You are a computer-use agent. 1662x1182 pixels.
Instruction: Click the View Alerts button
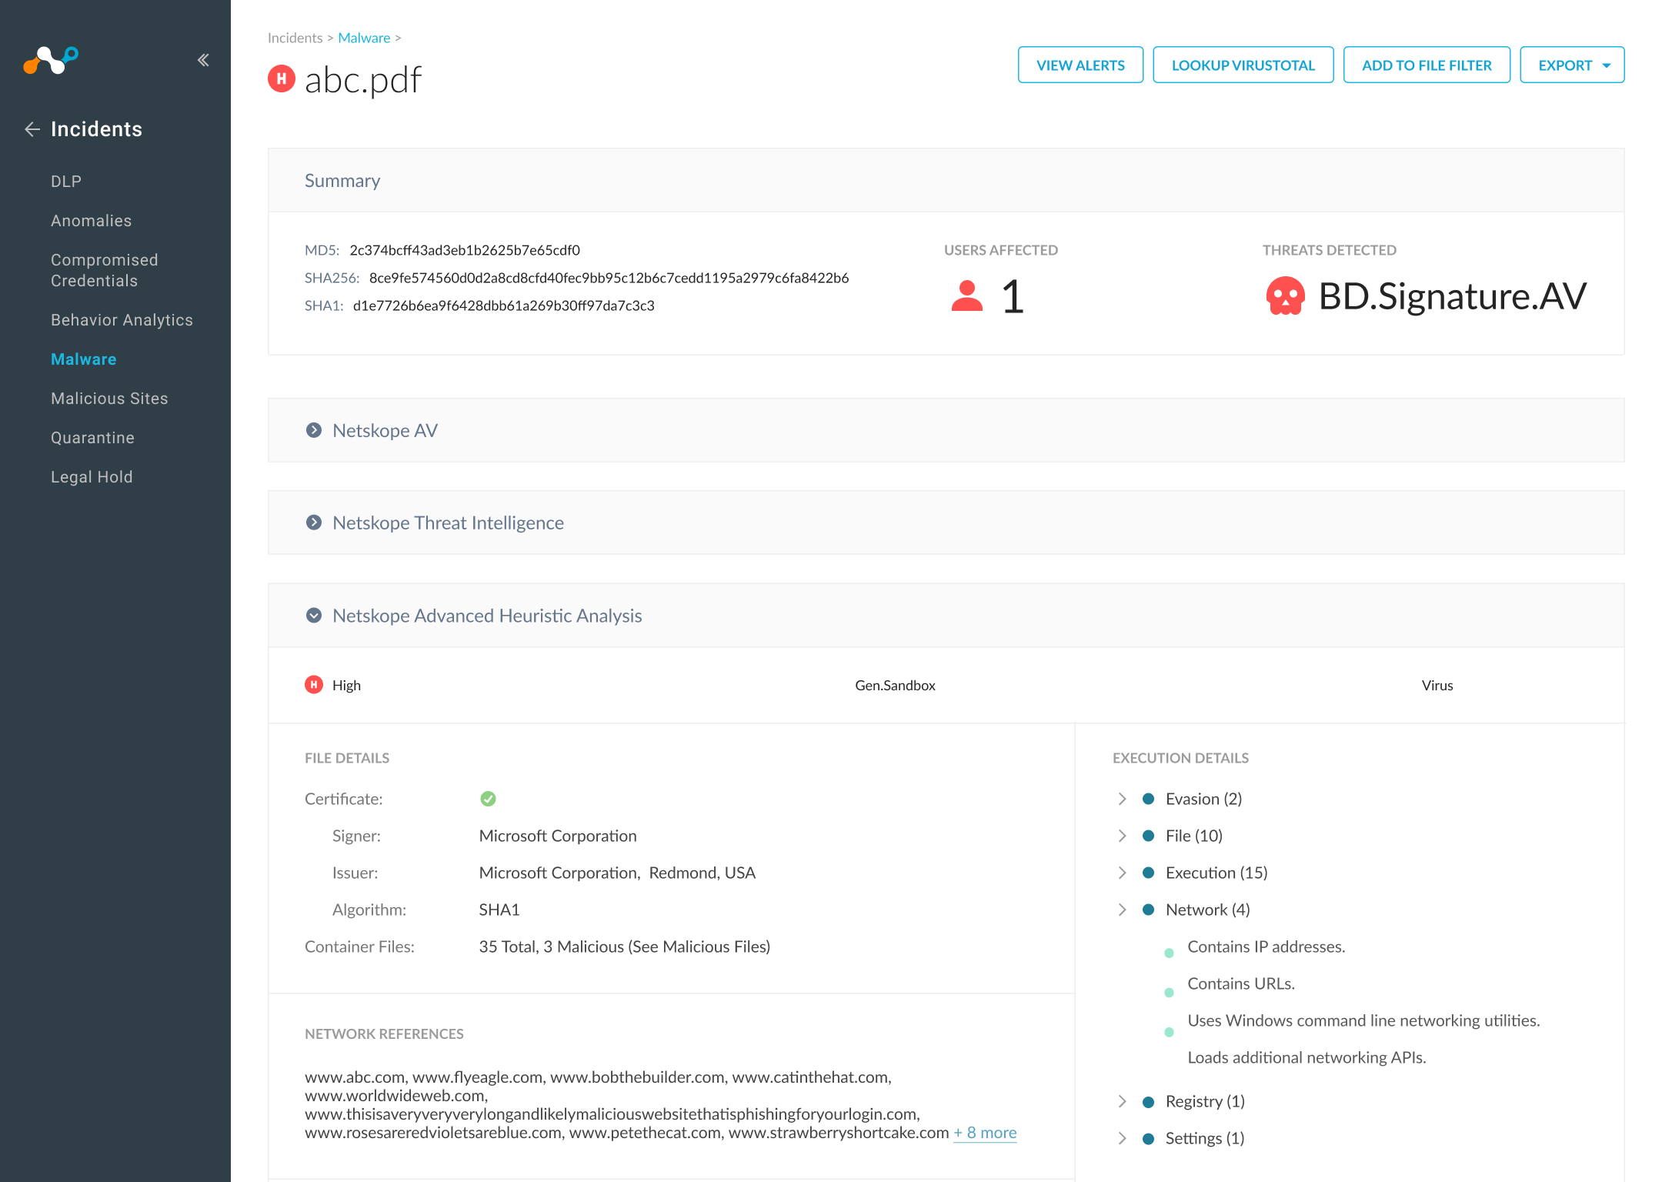pyautogui.click(x=1080, y=65)
